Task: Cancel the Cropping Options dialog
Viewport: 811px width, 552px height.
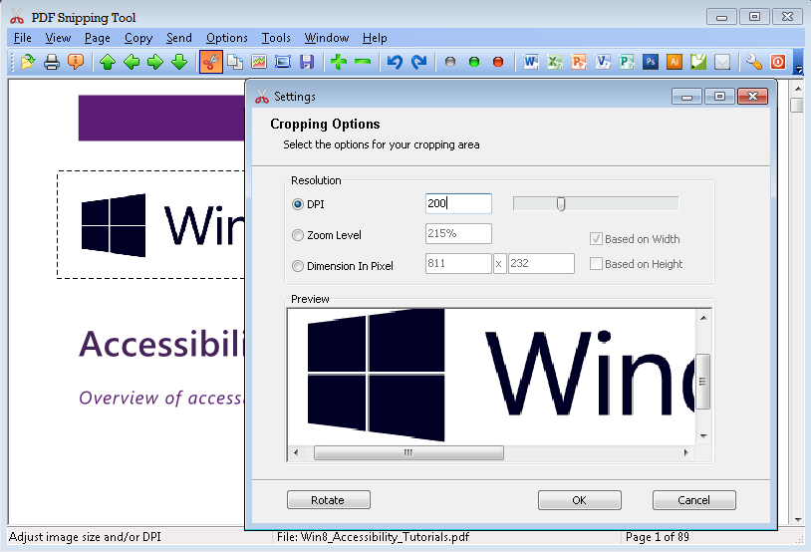Action: [693, 500]
